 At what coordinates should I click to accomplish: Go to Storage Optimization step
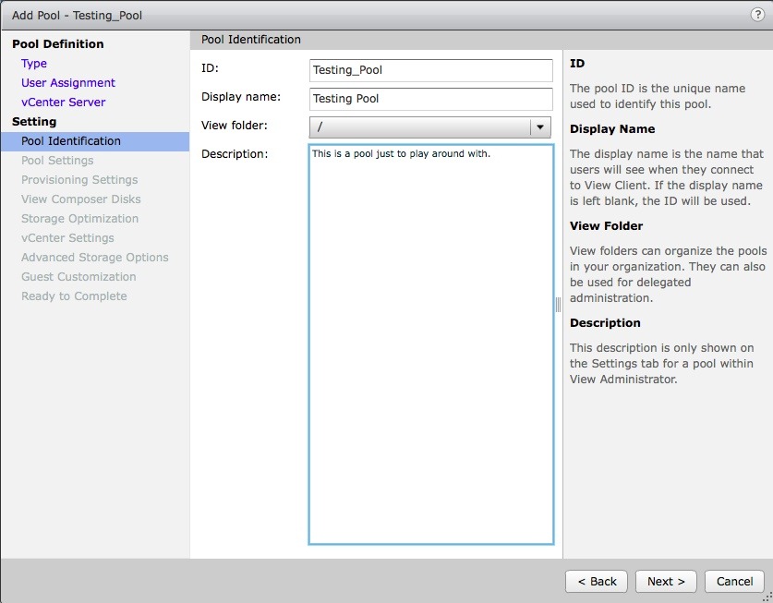pyautogui.click(x=80, y=219)
